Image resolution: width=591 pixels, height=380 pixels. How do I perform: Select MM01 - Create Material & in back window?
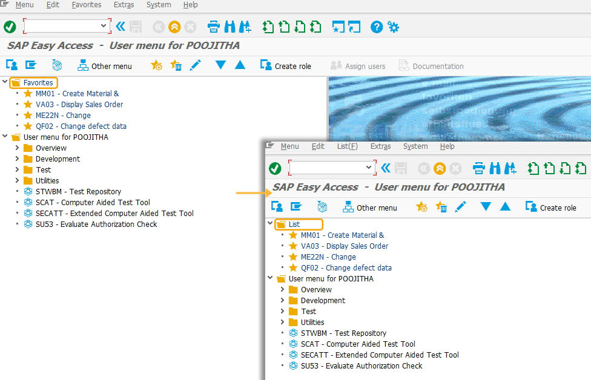[77, 93]
